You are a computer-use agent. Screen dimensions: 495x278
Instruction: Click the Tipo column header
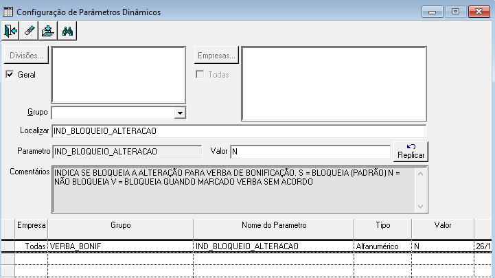383,229
